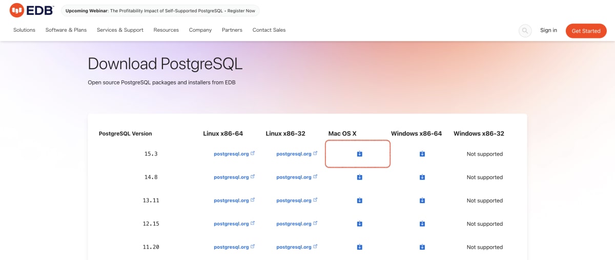Open the Solutions menu
Viewport: 615px width, 260px height.
click(x=24, y=30)
